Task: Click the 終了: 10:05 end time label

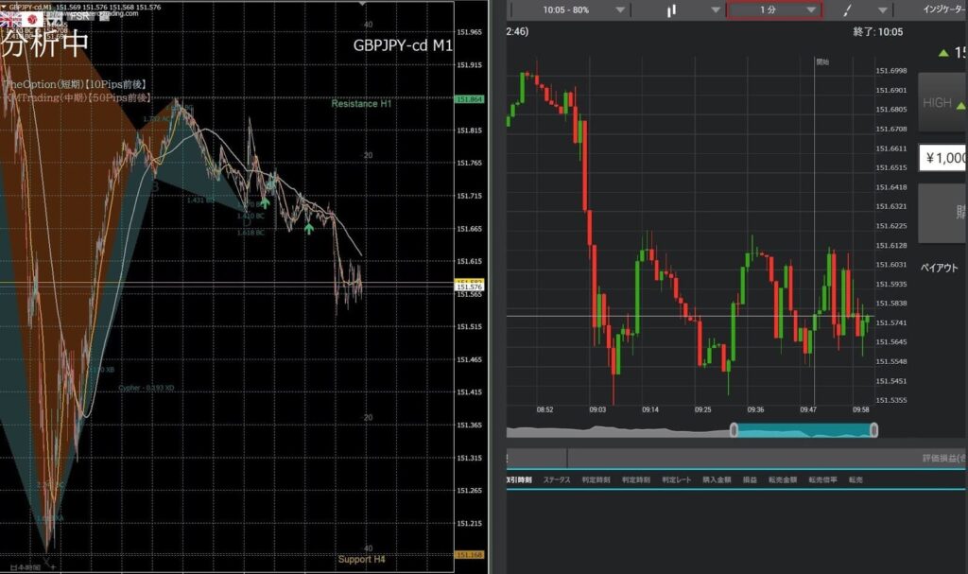Action: (878, 31)
